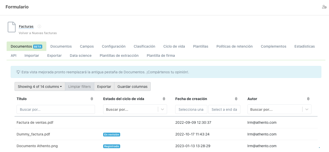Viewport: 329px width, 152px height.
Task: Sort the Título column
Action: point(92,99)
